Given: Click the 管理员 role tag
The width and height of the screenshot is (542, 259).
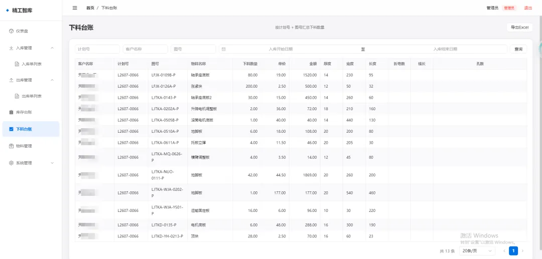Looking at the screenshot, I should tap(509, 8).
